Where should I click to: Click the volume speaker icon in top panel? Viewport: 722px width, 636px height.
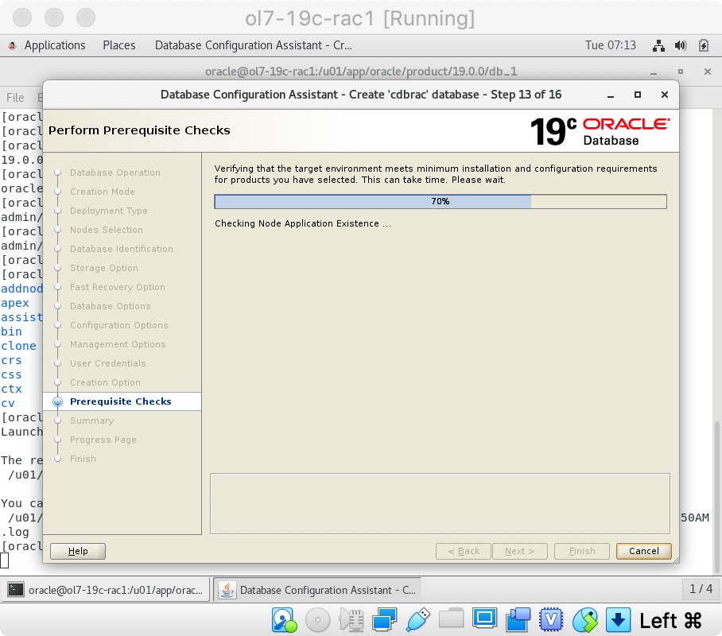click(x=681, y=45)
